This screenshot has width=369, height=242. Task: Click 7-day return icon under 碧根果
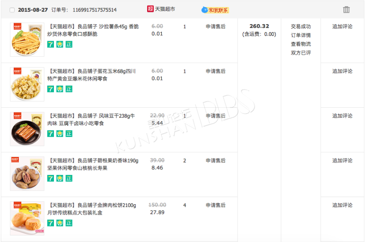[51, 178]
